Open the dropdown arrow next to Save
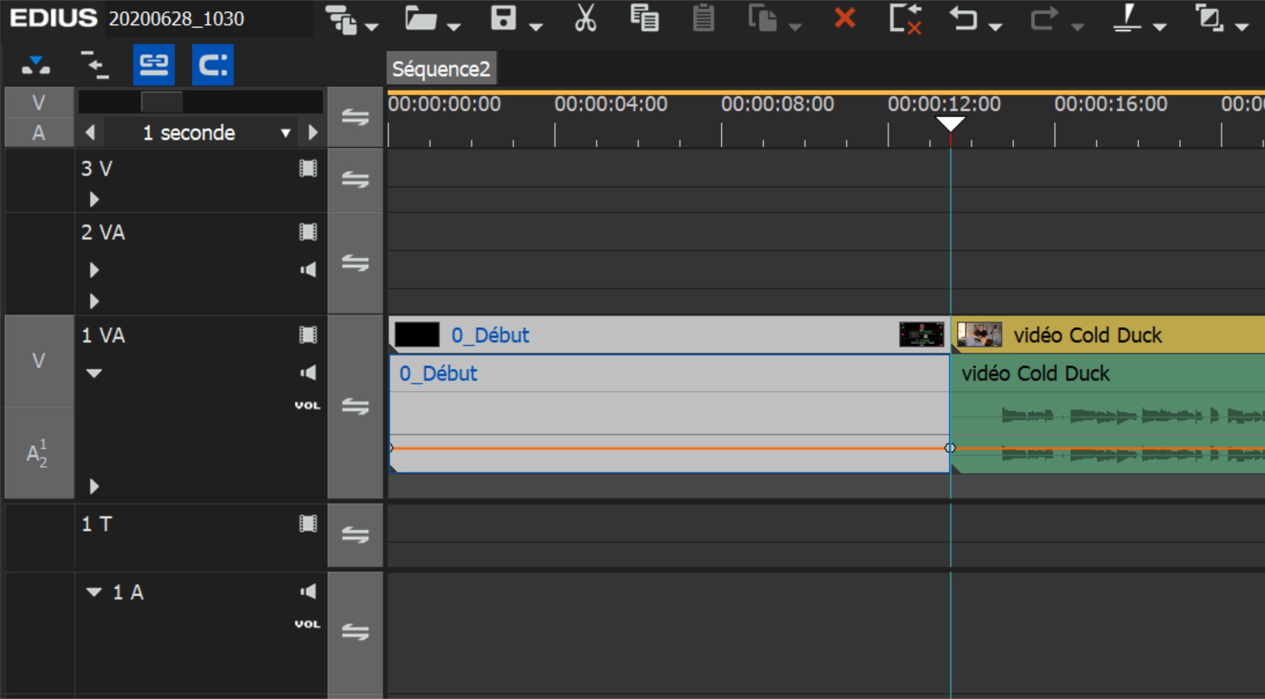The width and height of the screenshot is (1265, 699). (x=536, y=26)
